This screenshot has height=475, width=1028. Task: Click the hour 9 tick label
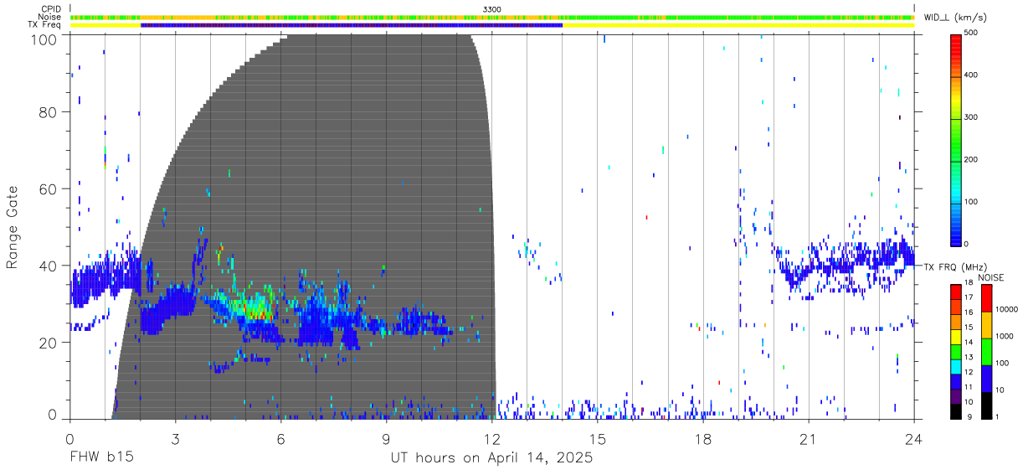387,437
